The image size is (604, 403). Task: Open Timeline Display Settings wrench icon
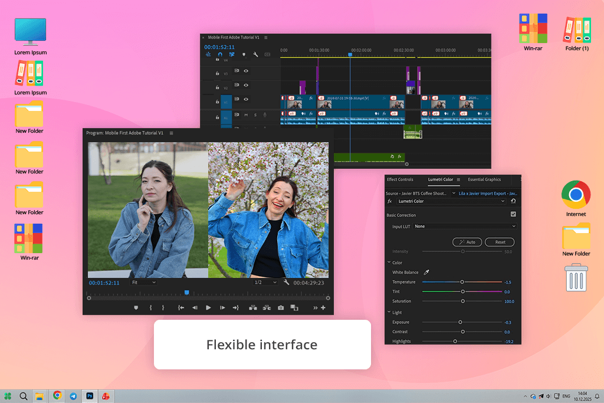pyautogui.click(x=255, y=55)
